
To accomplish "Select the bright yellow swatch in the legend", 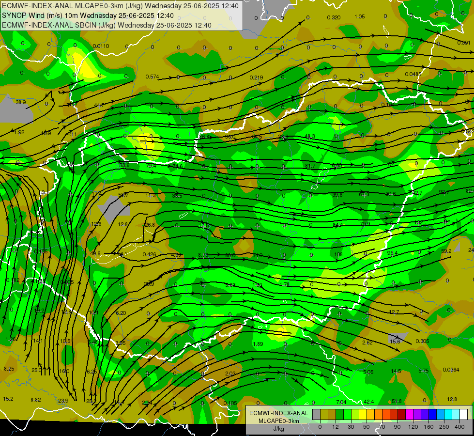I will click(363, 414).
